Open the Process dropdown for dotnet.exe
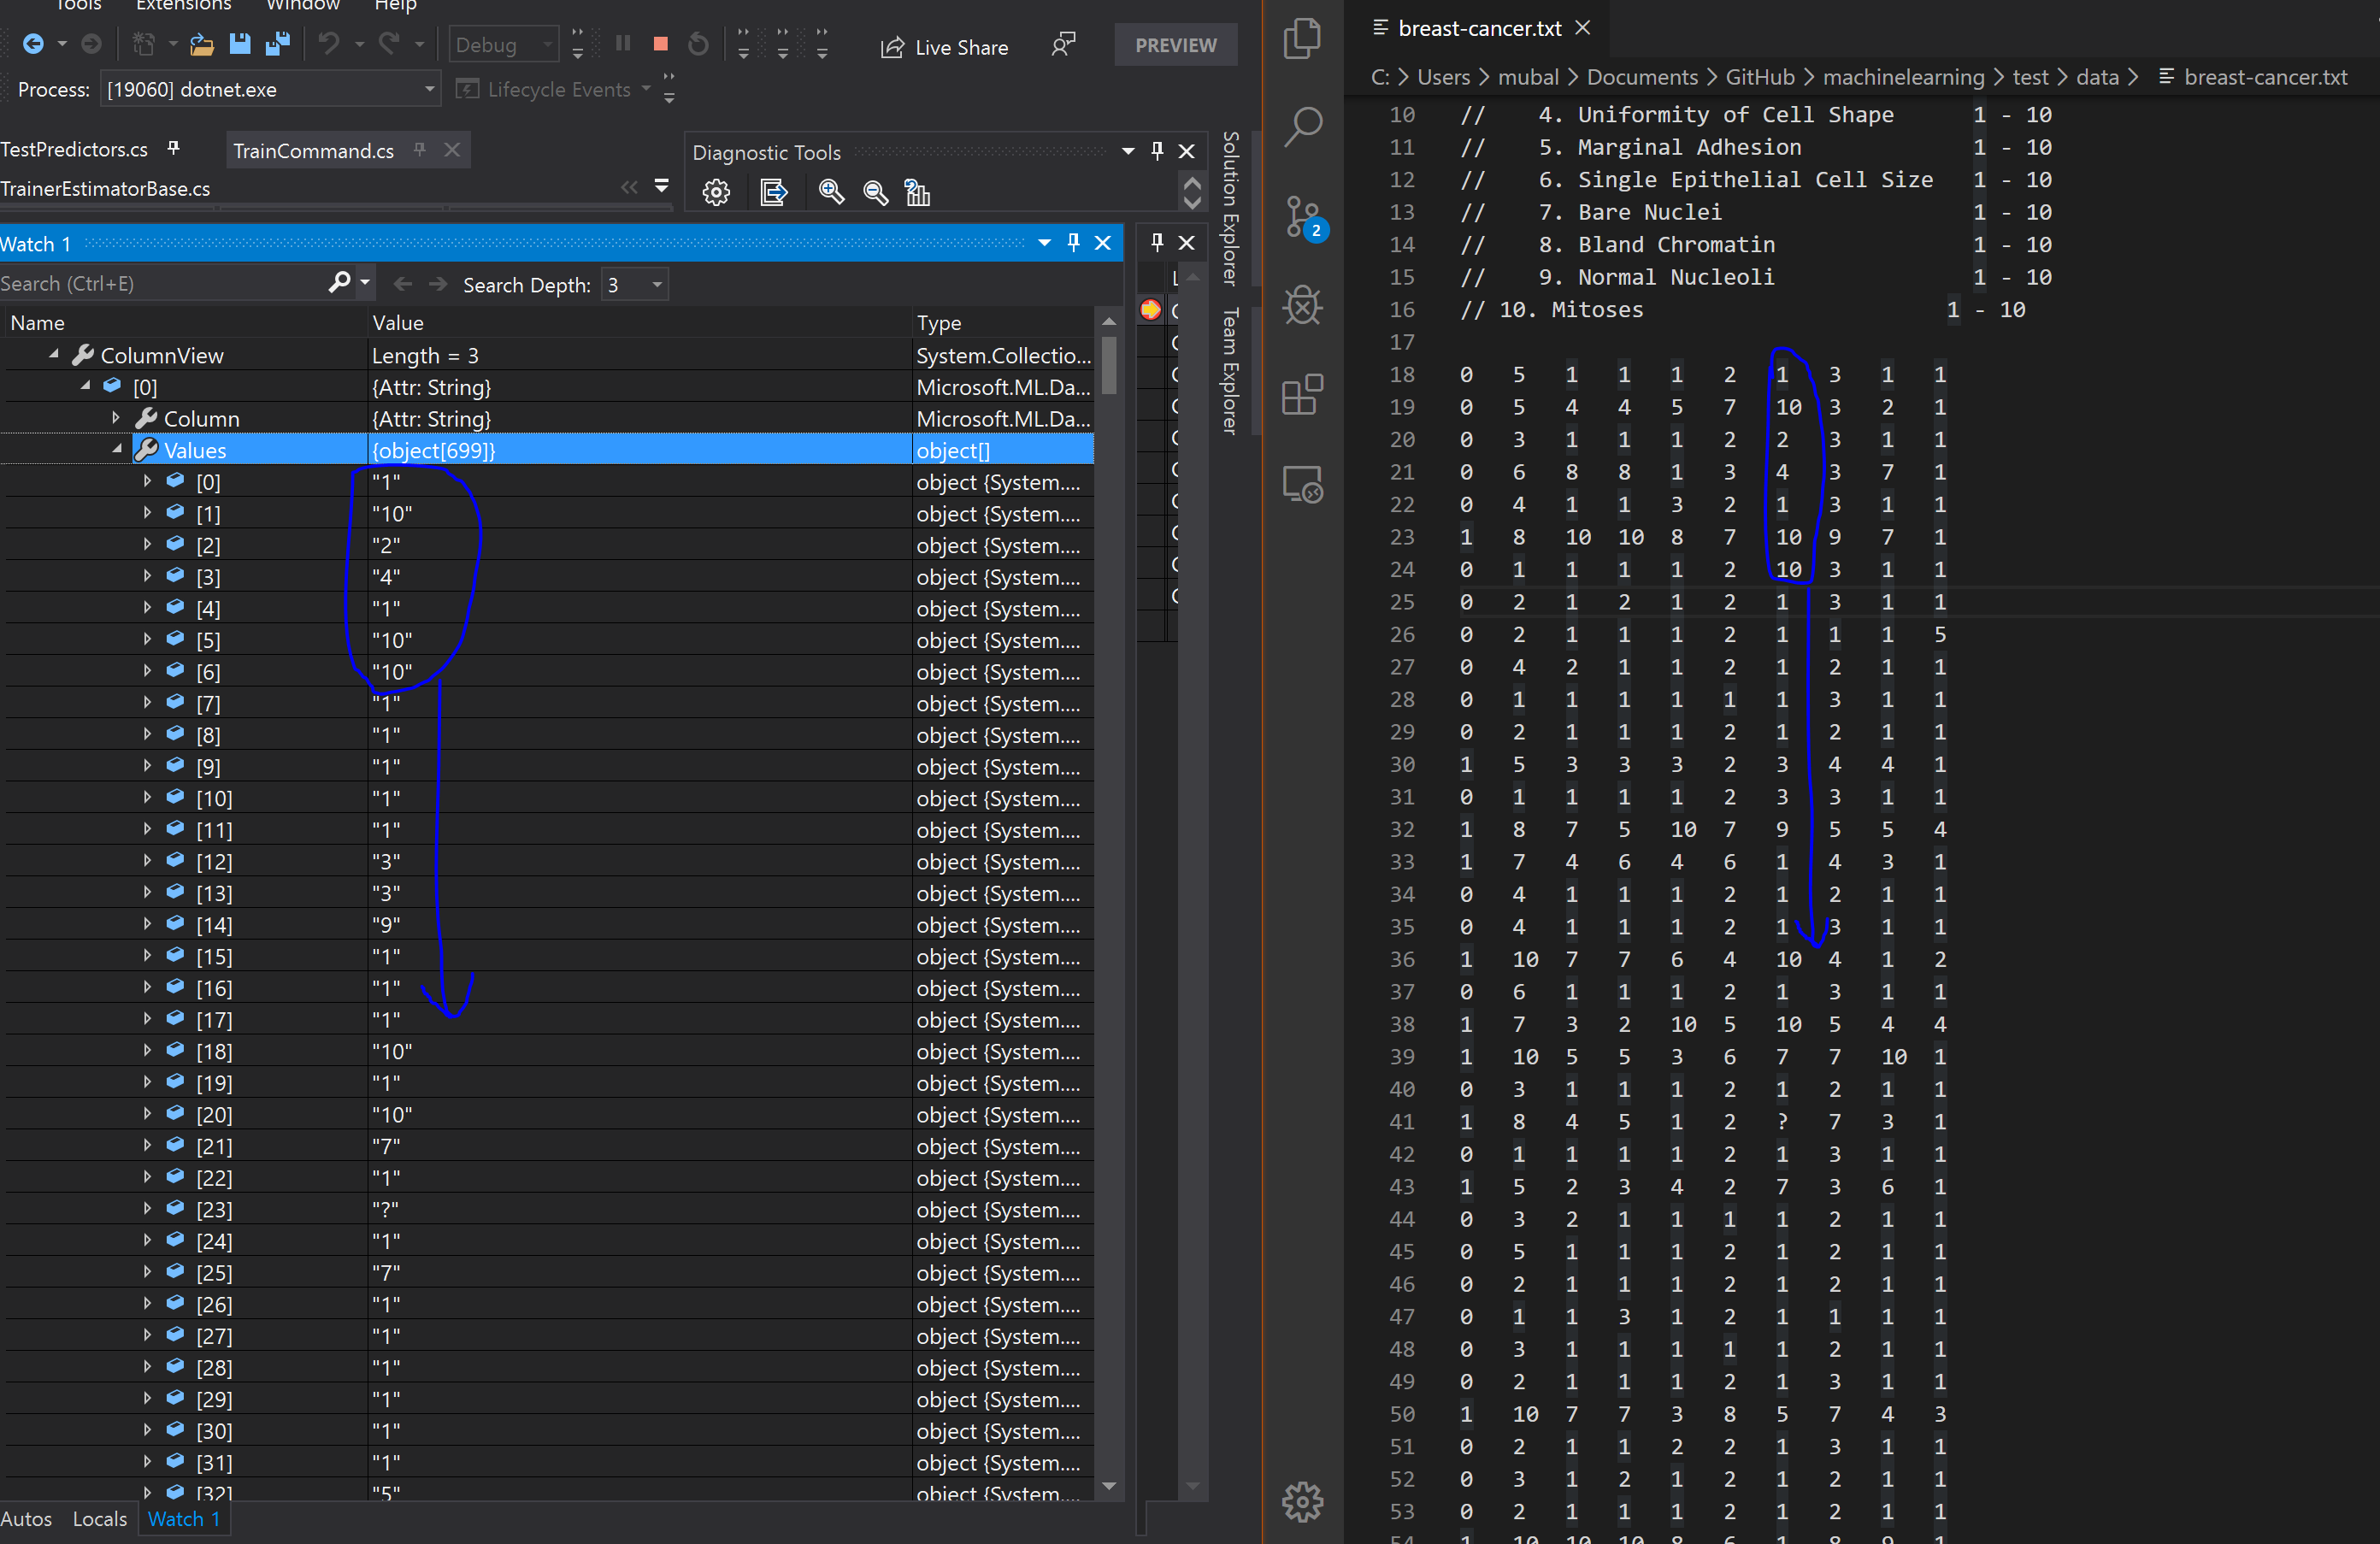 pos(428,88)
